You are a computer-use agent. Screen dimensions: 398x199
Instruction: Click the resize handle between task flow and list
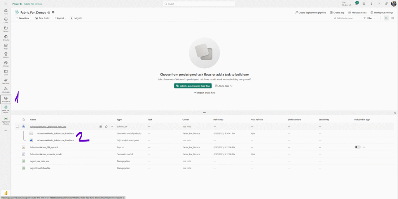point(204,112)
